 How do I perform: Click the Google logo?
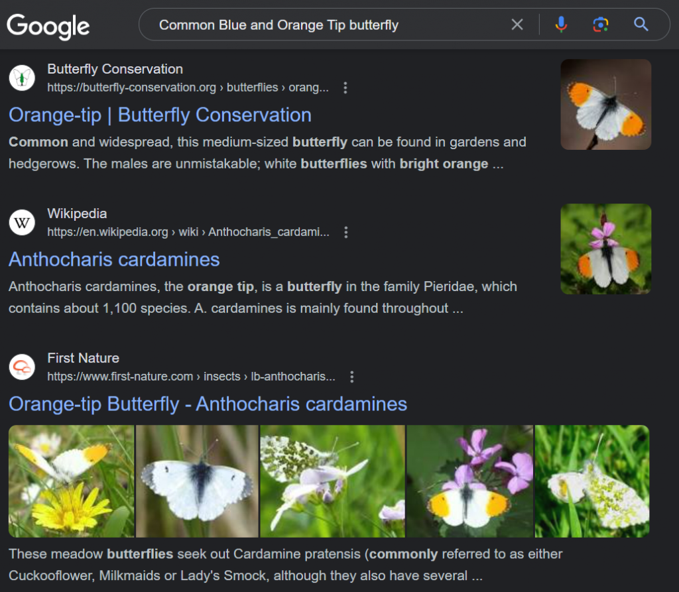click(x=48, y=27)
